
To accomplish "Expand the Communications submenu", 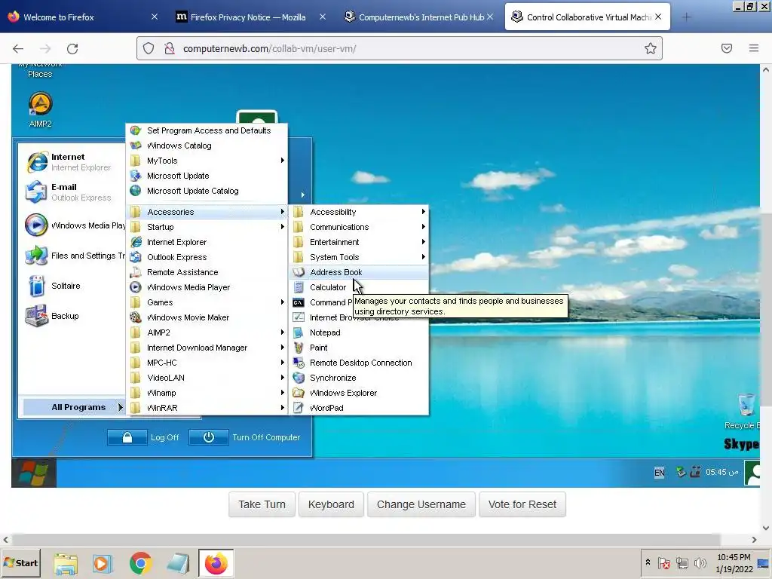I will 359,227.
